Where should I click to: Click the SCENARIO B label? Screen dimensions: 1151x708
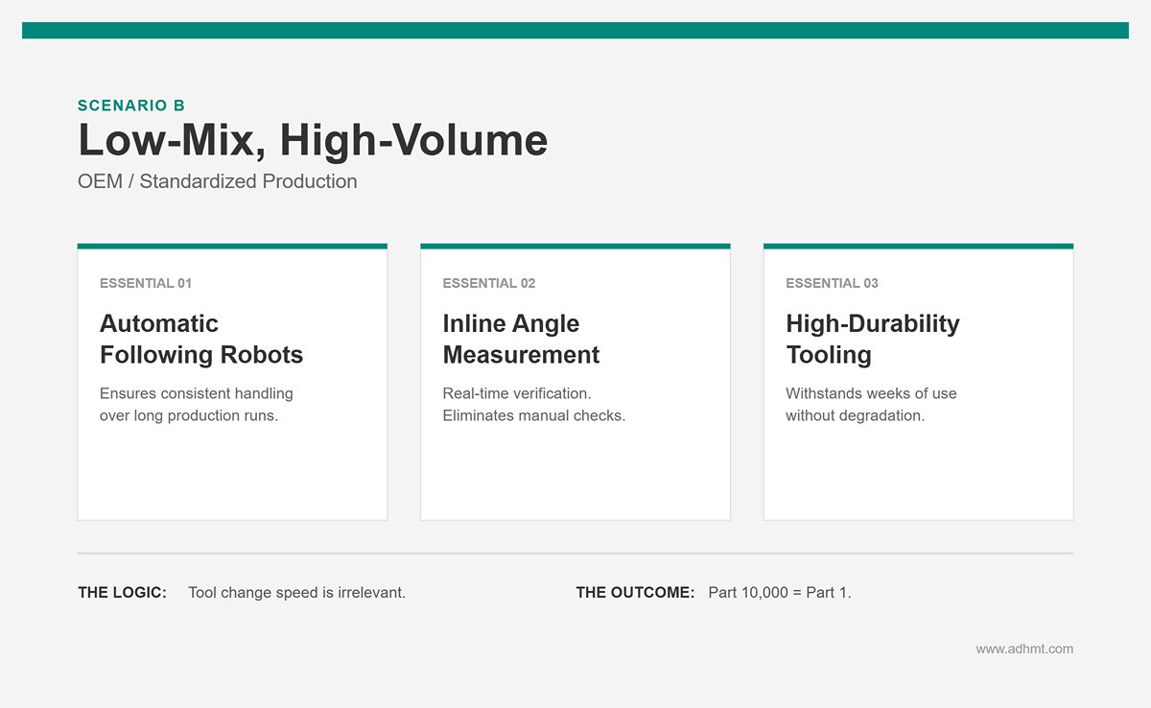click(130, 106)
